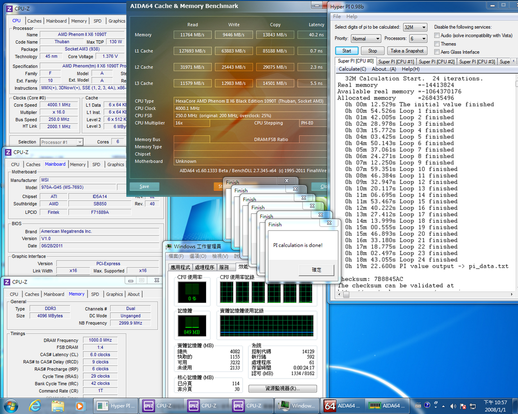Switch to the Hyper PI taskbar button
The height and width of the screenshot is (414, 518).
coord(116,406)
